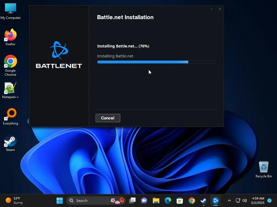Select the Recycle Bin desktop icon
277x207 pixels.
(263, 170)
